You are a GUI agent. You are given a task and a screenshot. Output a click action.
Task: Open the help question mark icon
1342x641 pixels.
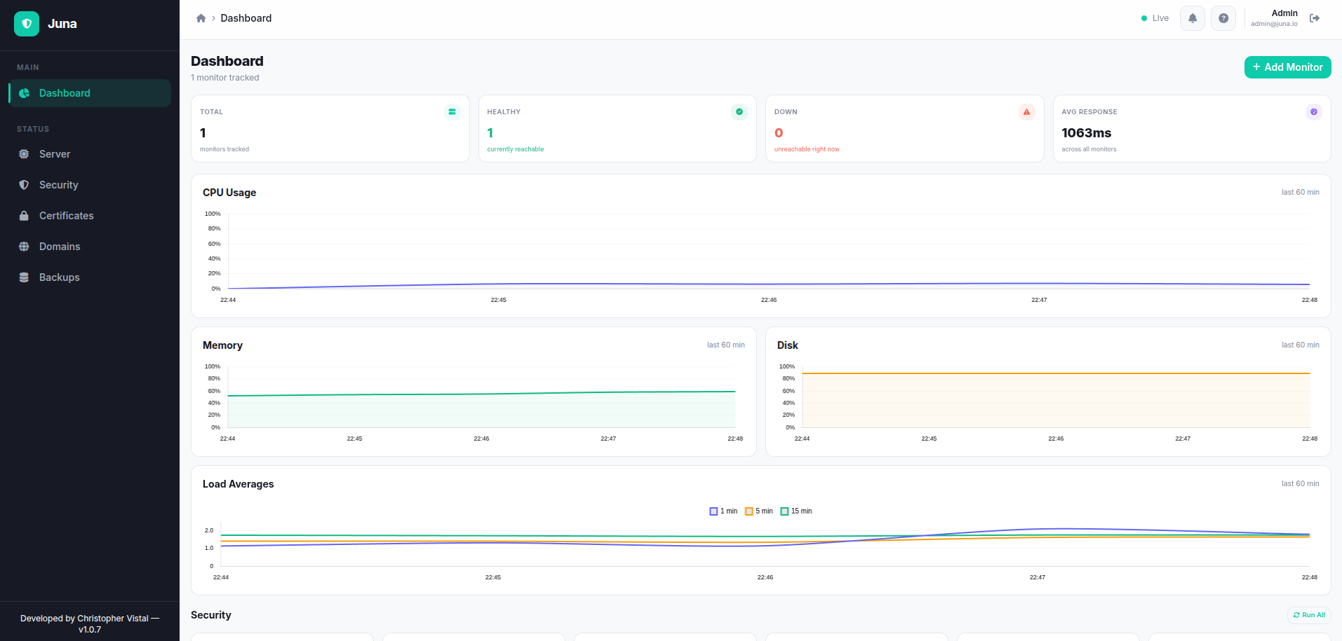(1223, 18)
